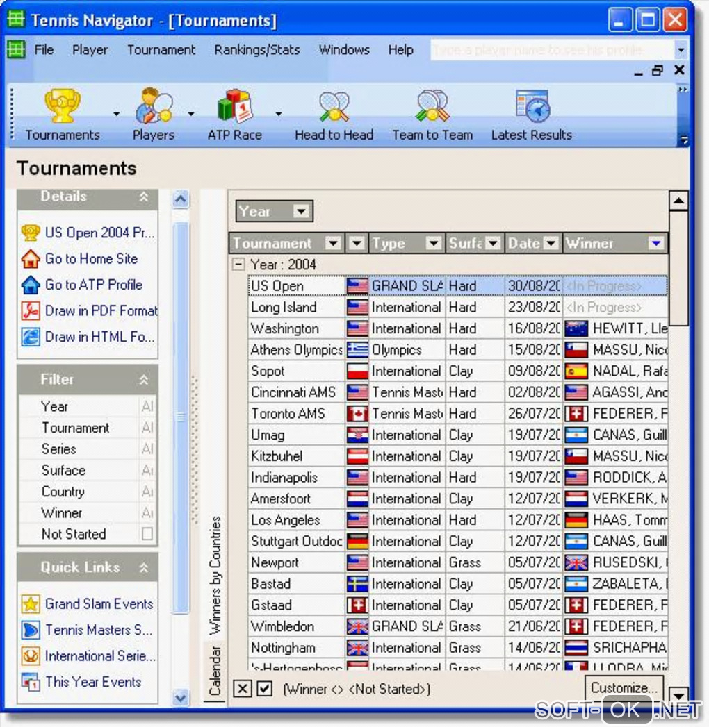Switch to the Winners by Countries tab
Viewport: 709px width, 727px height.
(215, 576)
